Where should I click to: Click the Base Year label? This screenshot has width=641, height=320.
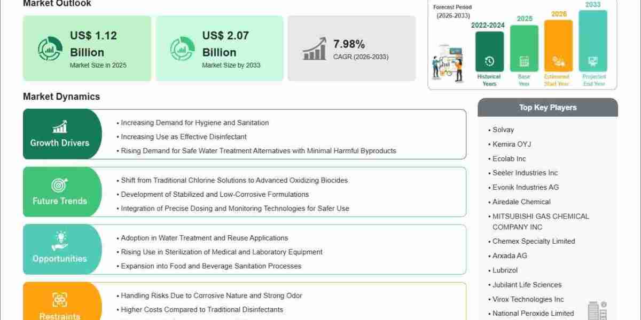[524, 80]
